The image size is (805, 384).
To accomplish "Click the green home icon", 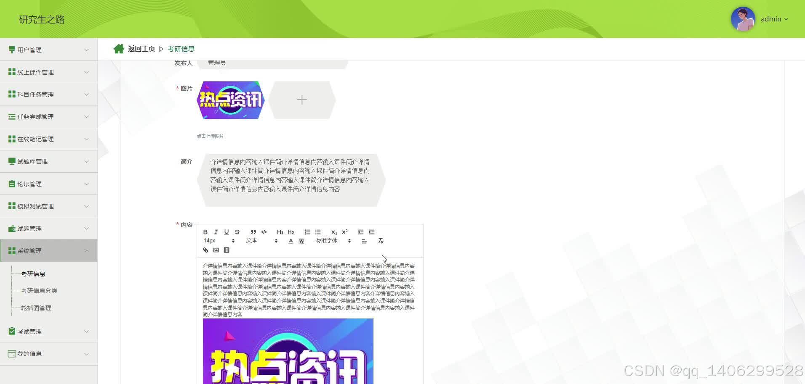I will (x=119, y=49).
